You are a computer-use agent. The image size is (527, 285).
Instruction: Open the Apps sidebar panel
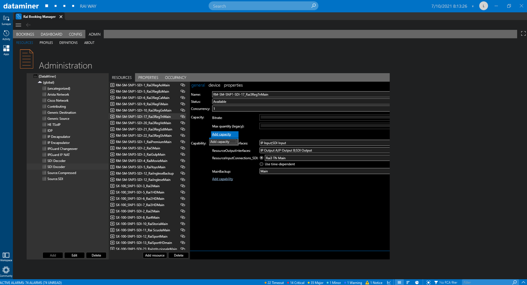tap(6, 50)
